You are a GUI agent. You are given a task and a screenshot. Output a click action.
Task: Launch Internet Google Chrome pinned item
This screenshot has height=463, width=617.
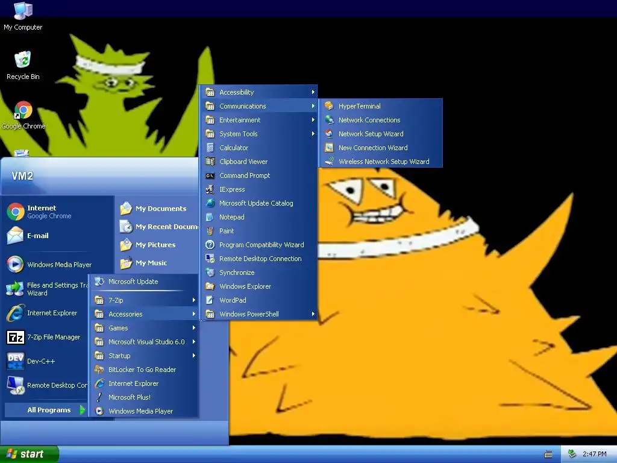58,212
